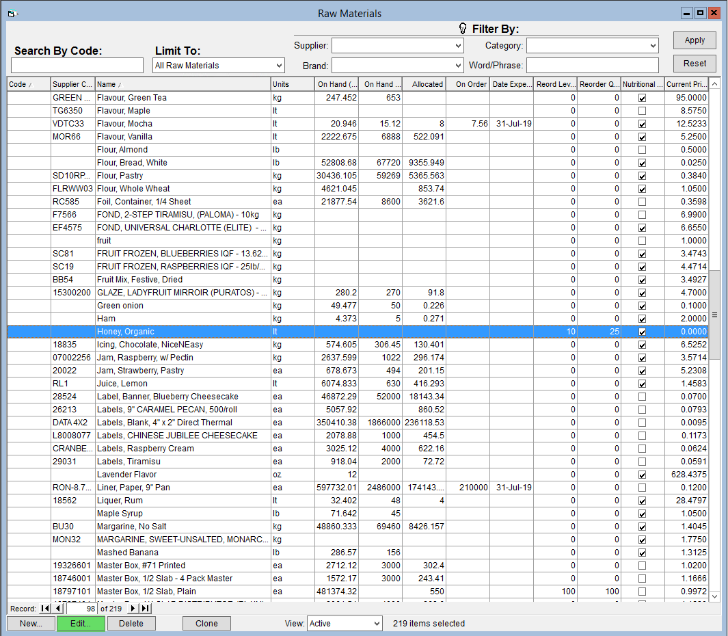Check Nutritional box for Labels, Tiramisu
This screenshot has height=636, width=728.
[x=642, y=462]
